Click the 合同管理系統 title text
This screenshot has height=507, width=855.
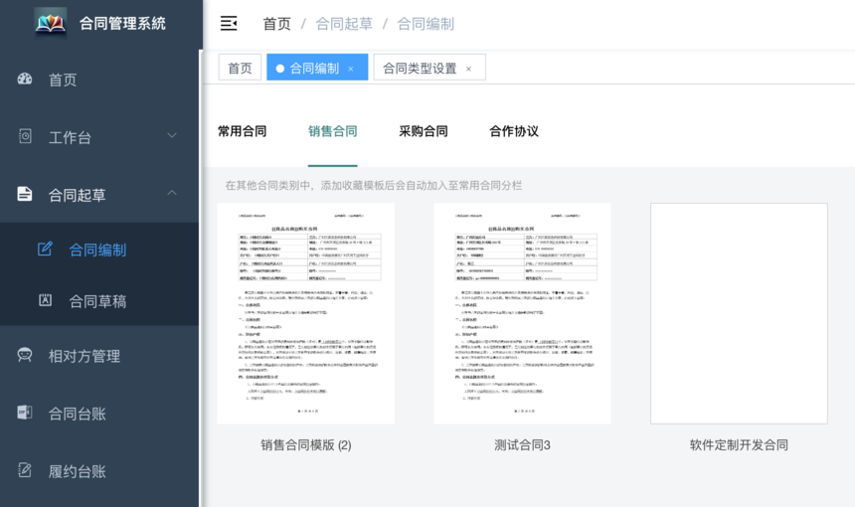[122, 24]
